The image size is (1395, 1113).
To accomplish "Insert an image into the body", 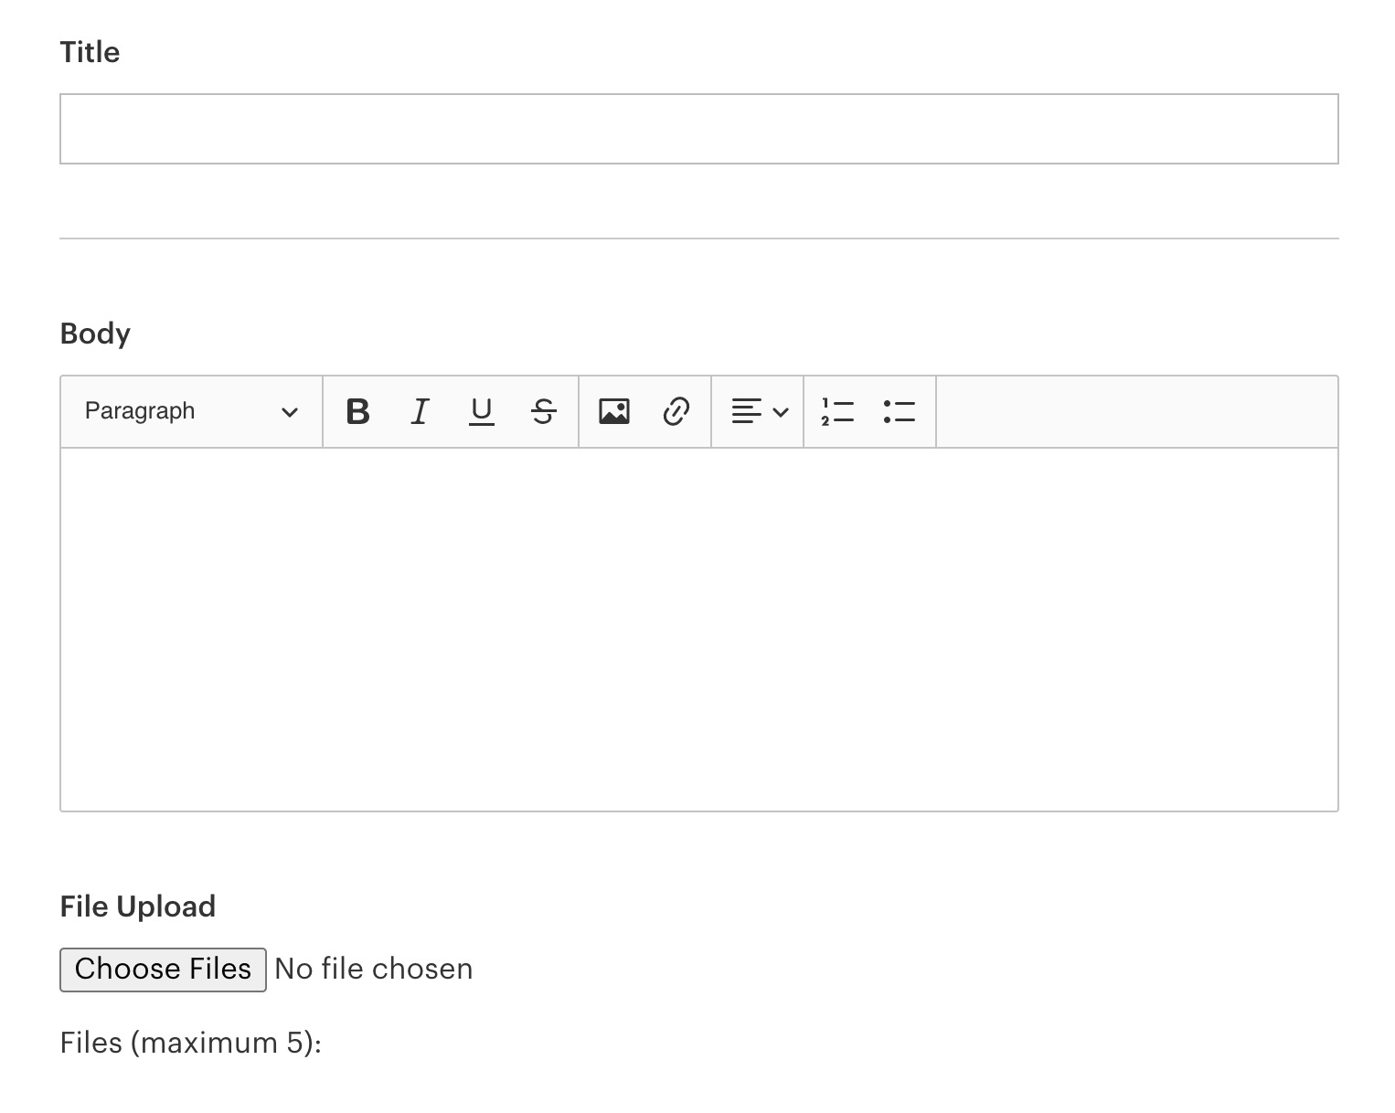I will click(x=614, y=412).
